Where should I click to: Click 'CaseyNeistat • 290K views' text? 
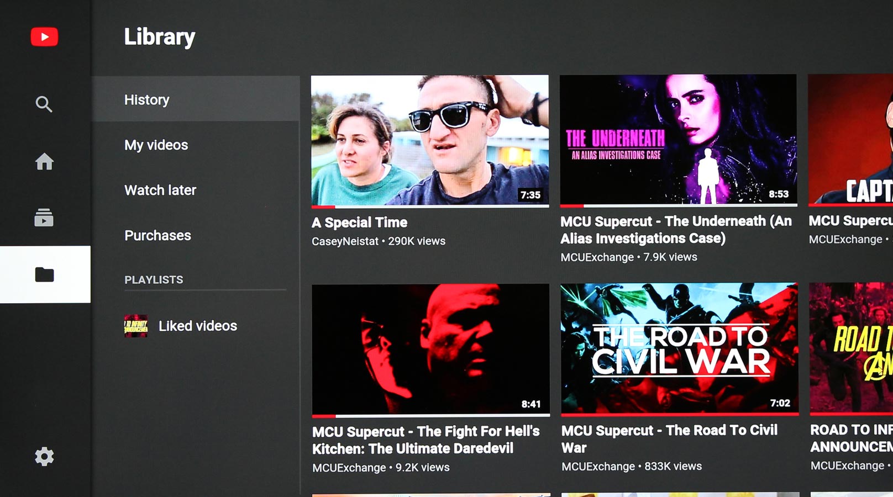click(x=379, y=241)
